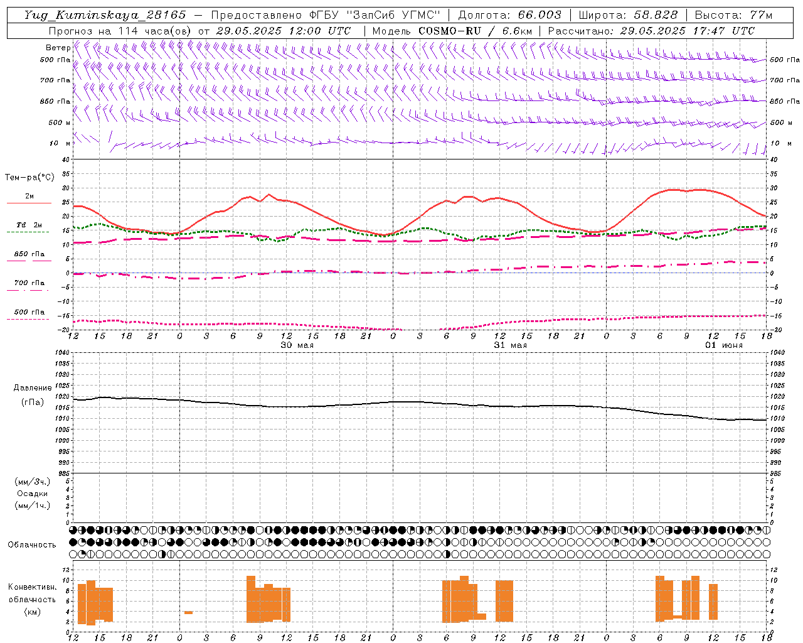
Task: Click the (гПа) pressure unit label
Action: coord(33,402)
